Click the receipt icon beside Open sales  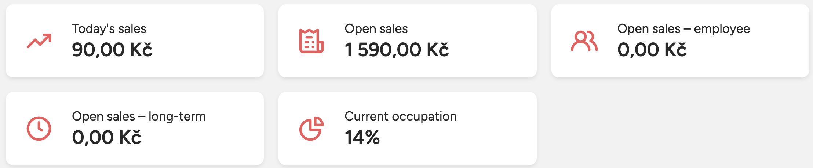311,41
